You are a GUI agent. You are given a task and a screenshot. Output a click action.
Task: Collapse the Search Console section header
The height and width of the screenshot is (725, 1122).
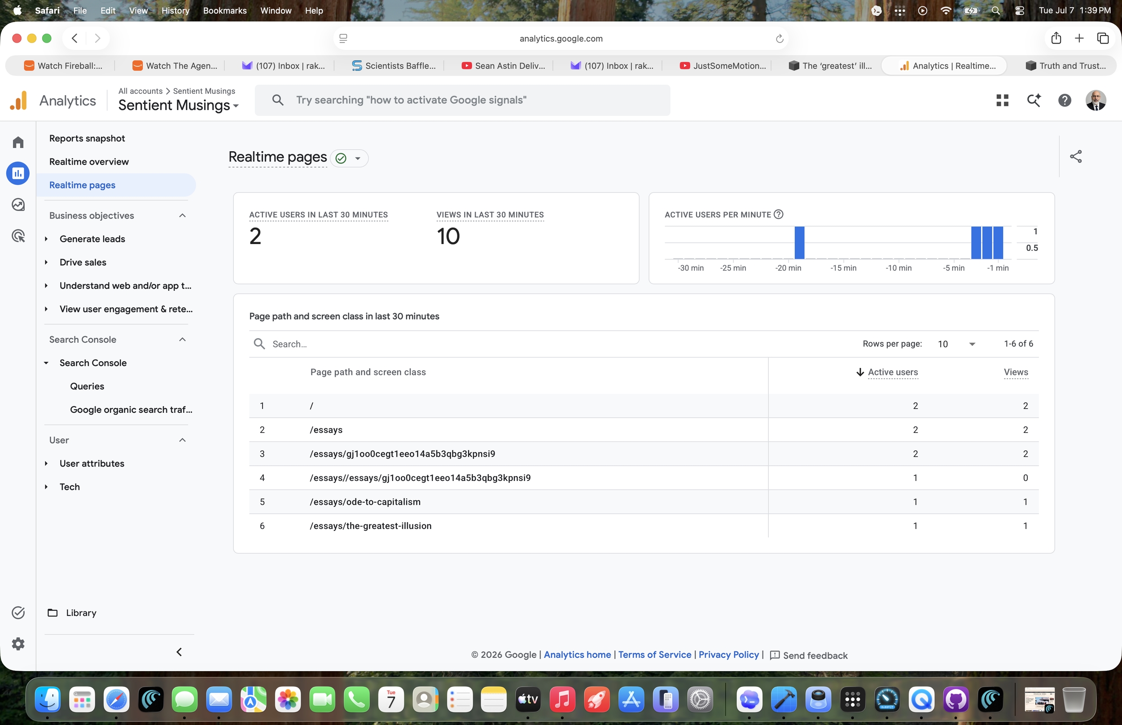pyautogui.click(x=183, y=340)
